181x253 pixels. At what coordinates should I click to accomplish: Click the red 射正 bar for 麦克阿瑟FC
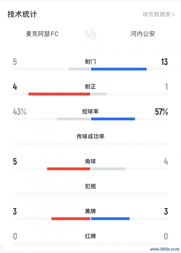coord(59,94)
